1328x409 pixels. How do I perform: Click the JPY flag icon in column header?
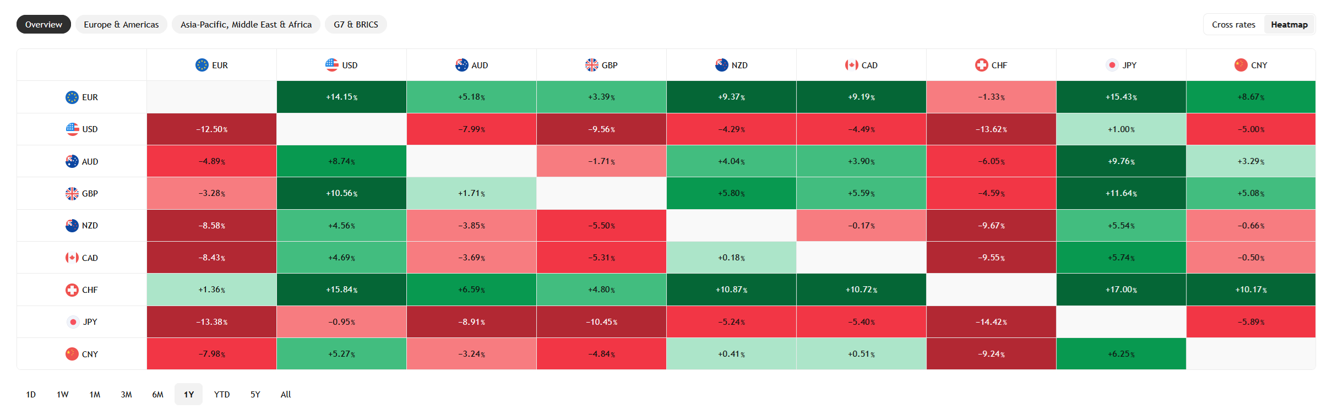point(1112,65)
